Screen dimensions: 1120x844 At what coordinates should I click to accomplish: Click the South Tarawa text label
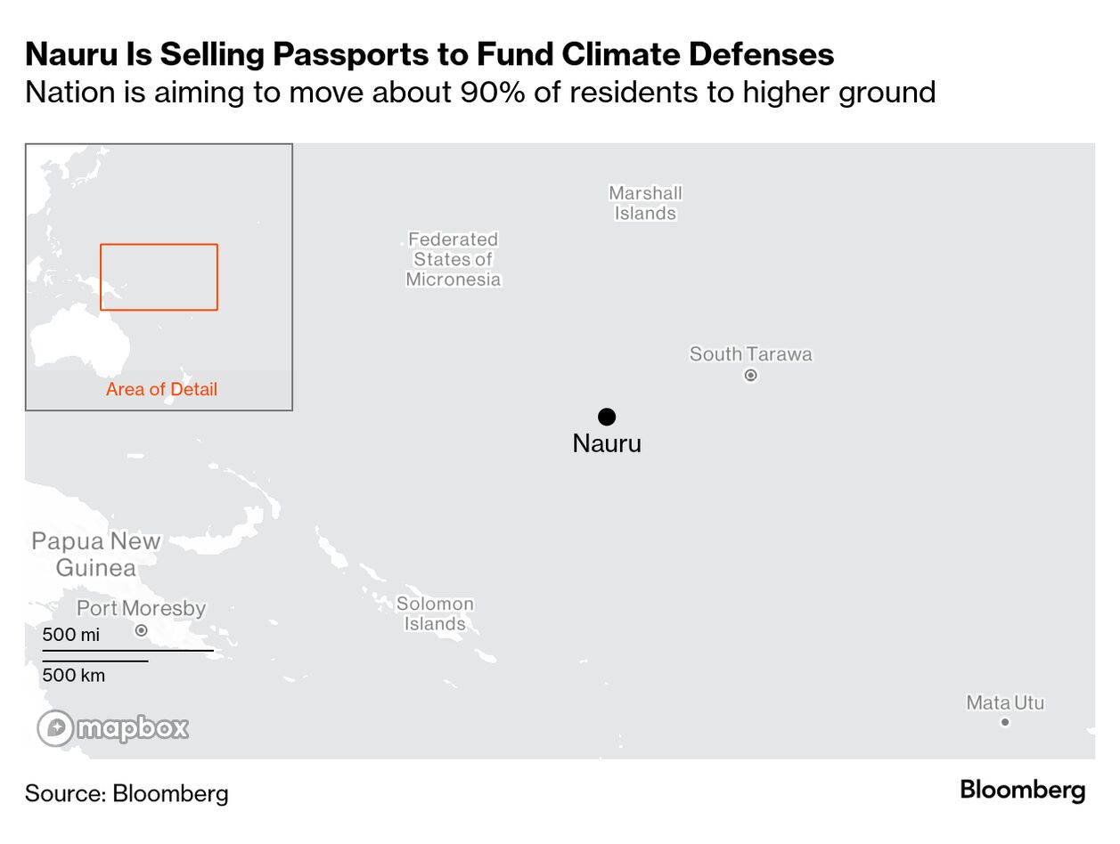[x=750, y=354]
